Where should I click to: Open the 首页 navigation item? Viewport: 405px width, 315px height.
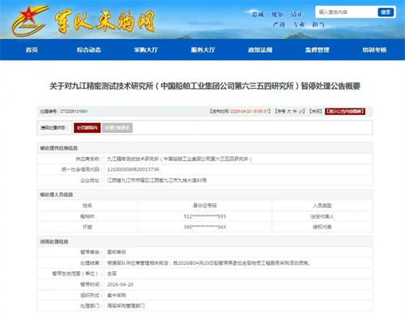coord(32,49)
